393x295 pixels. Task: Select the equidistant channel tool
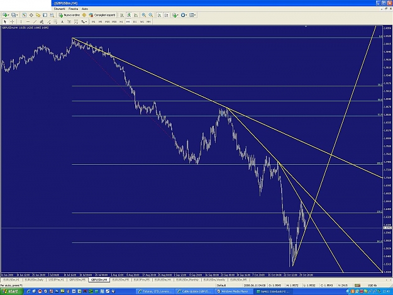tap(41, 21)
